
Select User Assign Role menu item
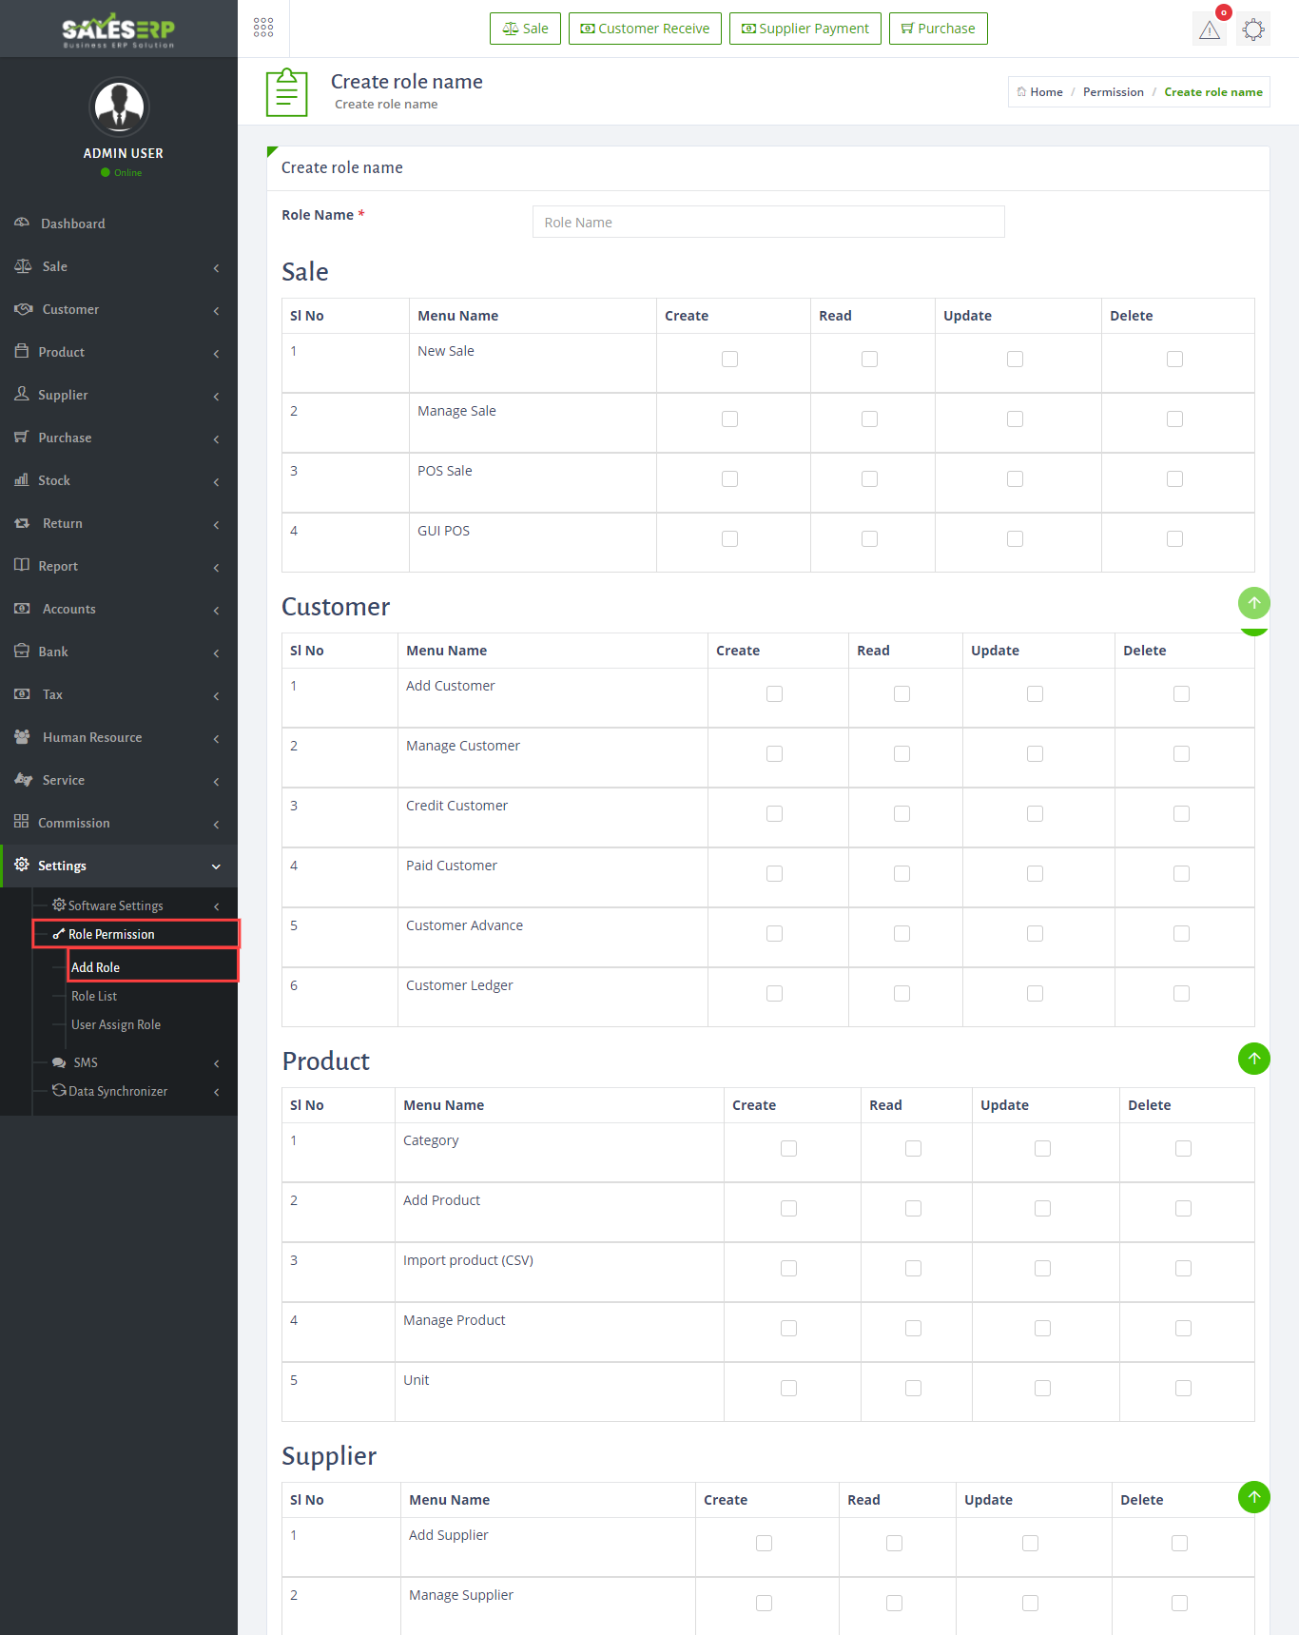pyautogui.click(x=116, y=1024)
